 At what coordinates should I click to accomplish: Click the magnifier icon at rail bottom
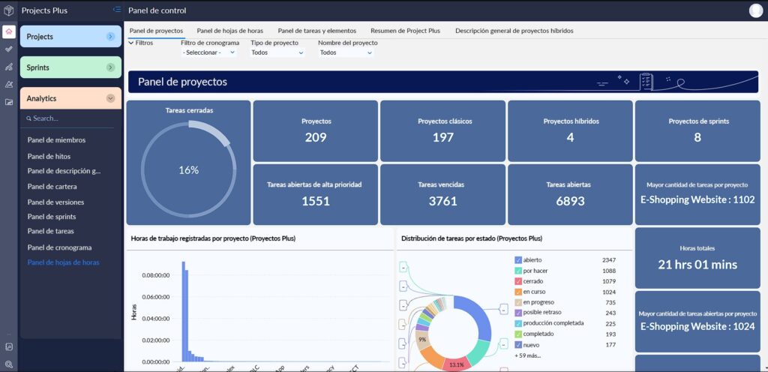pos(8,364)
